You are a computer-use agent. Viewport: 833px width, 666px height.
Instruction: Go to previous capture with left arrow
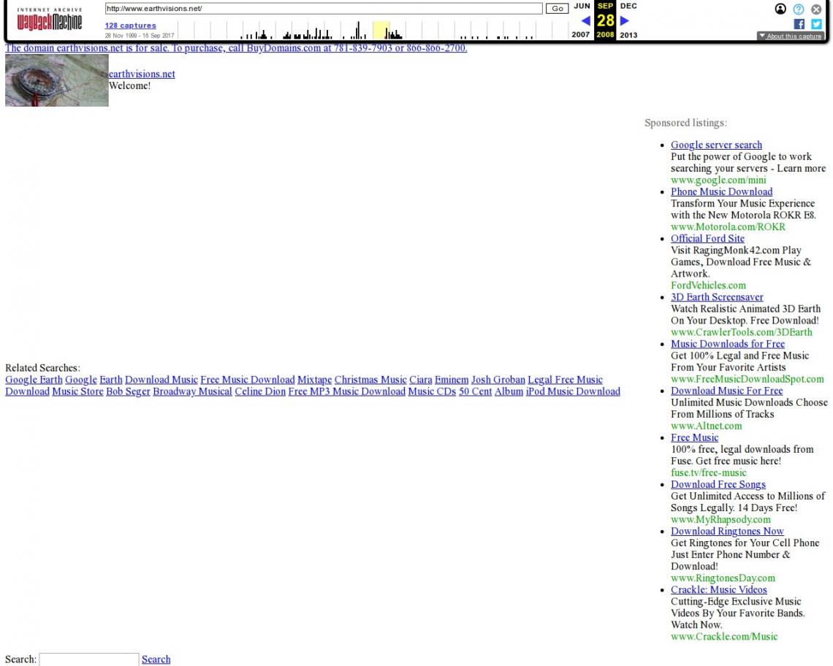point(585,20)
